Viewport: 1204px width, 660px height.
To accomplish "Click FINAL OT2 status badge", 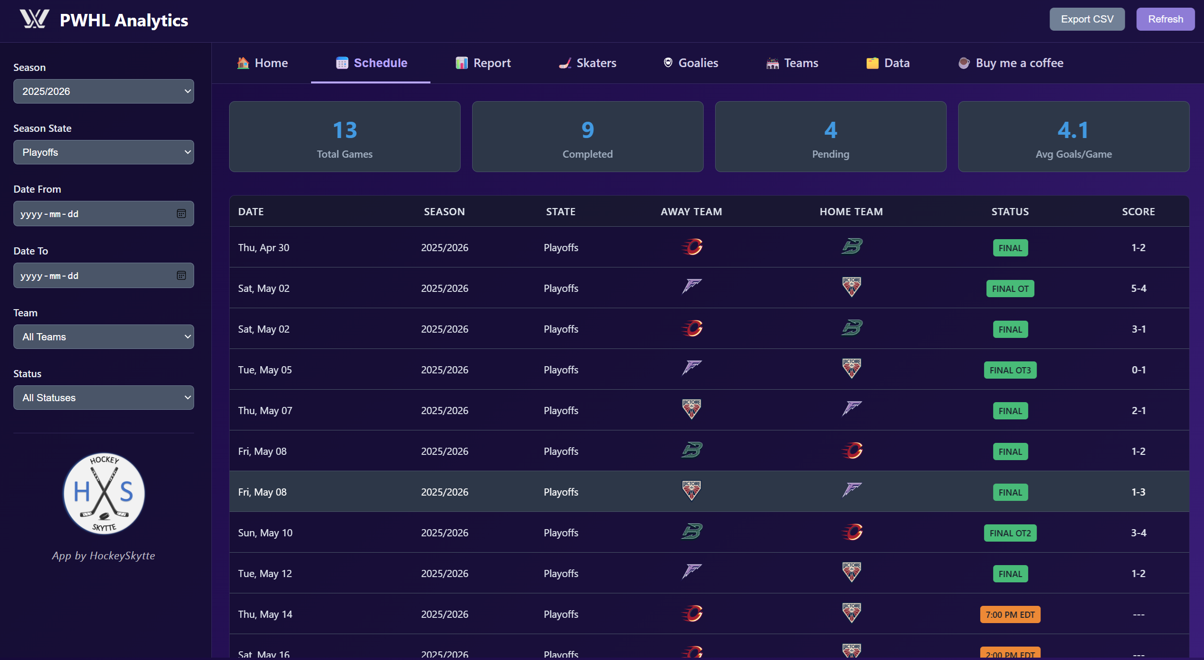I will [1010, 533].
